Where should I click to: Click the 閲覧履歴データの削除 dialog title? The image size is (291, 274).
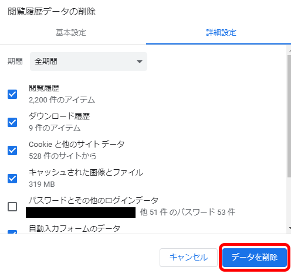pos(52,12)
